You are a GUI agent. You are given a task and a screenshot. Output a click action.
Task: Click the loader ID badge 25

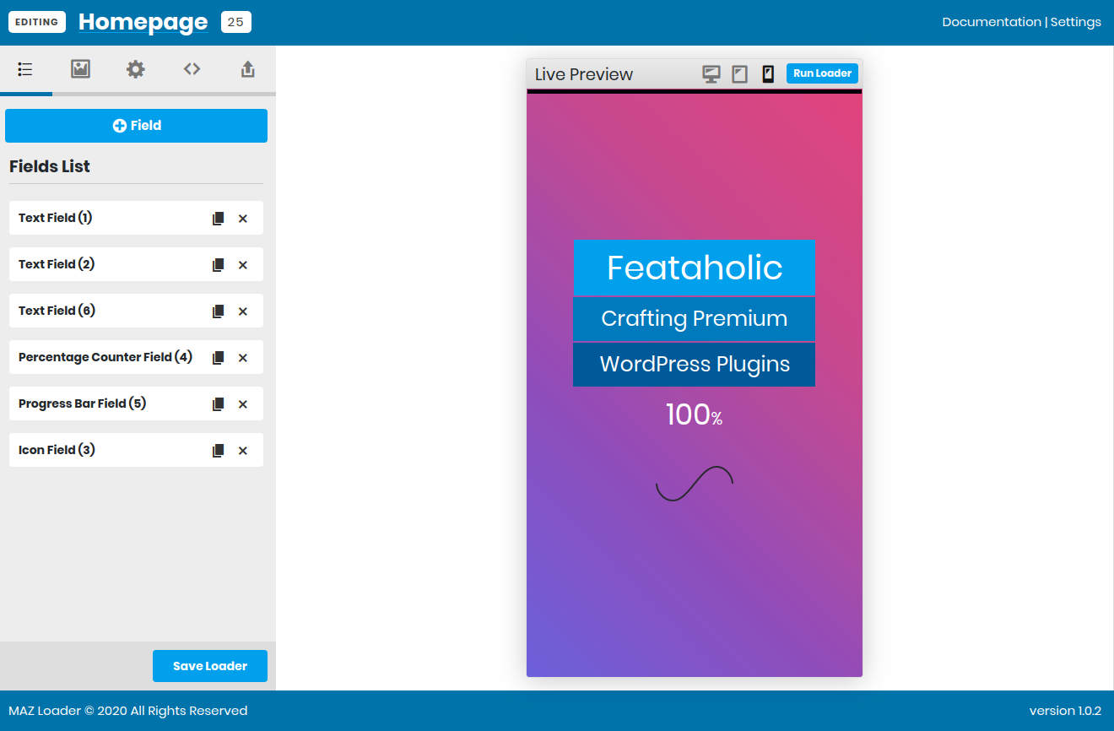pos(235,22)
